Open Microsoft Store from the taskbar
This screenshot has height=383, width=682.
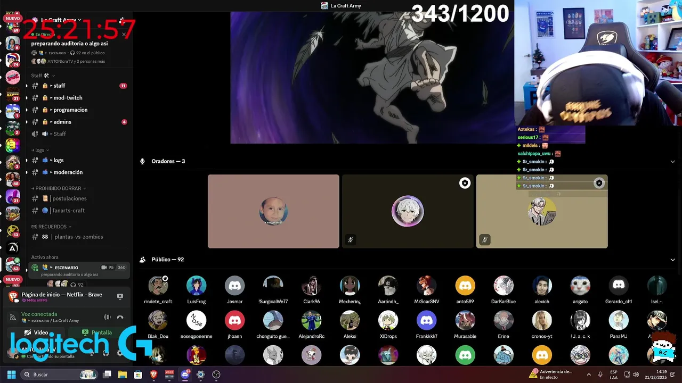138,374
